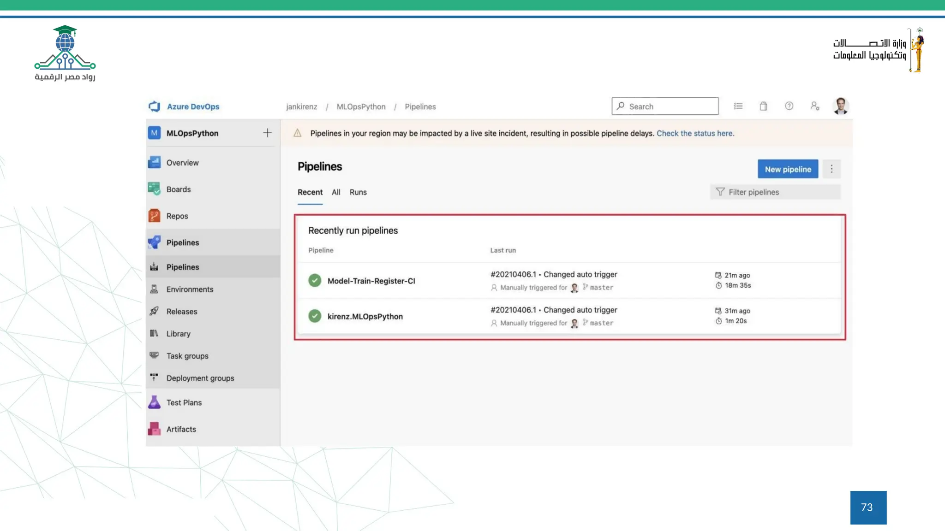Collapse the Pipelines section in the sidebar

point(183,242)
